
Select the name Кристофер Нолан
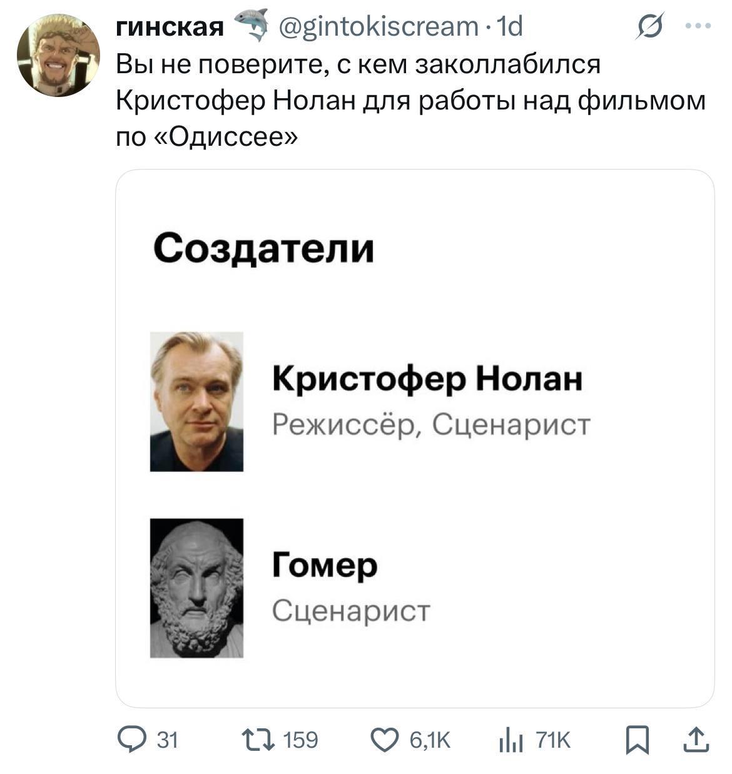tap(427, 379)
